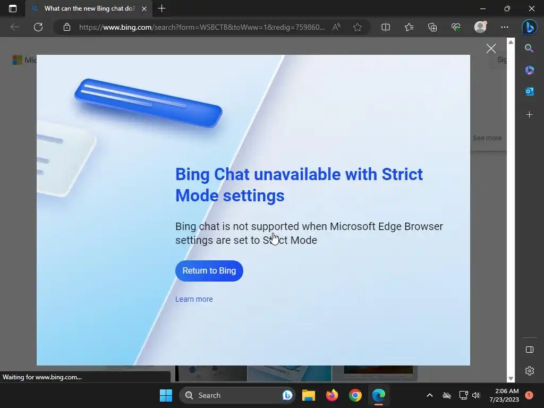Open OneDrive tray icon
This screenshot has height=408, width=544.
(447, 395)
